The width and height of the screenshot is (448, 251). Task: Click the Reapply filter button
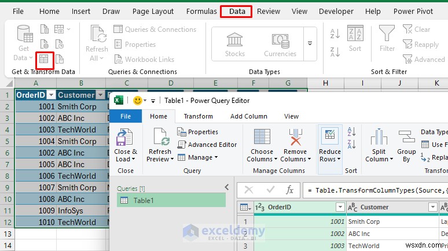click(x=421, y=45)
